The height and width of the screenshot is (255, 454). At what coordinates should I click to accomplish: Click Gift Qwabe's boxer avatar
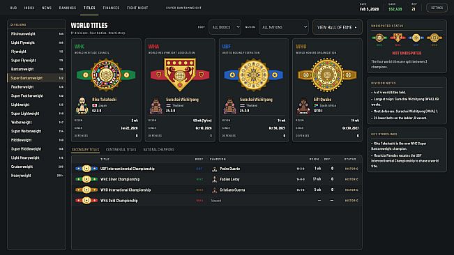pos(303,106)
